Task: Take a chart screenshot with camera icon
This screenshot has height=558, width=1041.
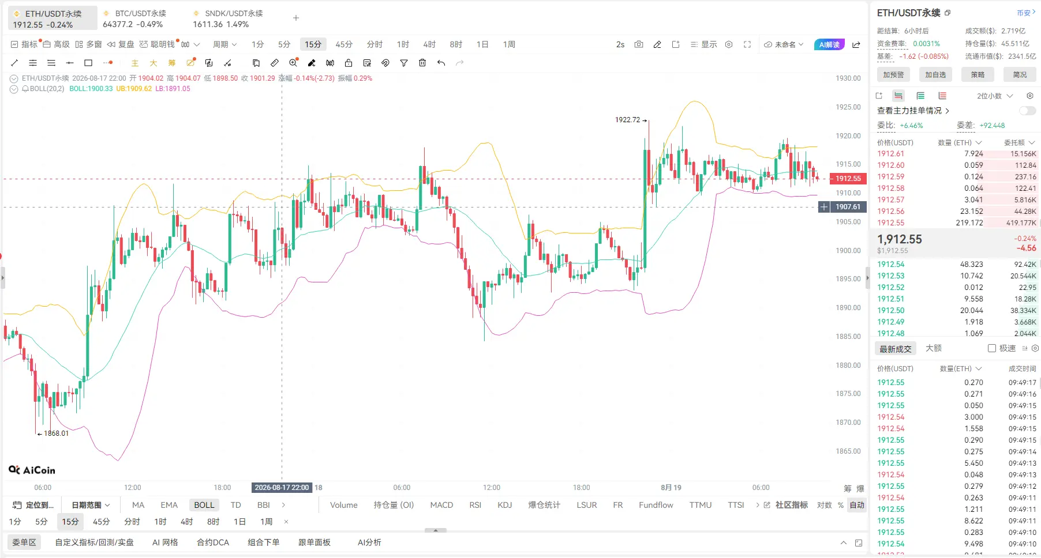Action: pos(639,44)
